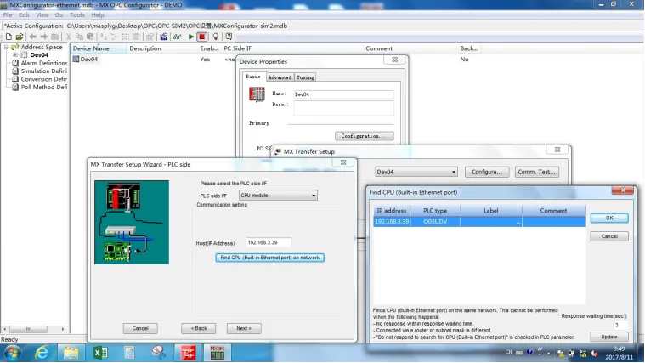The width and height of the screenshot is (645, 363).
Task: Select the Basic tab in Device Properties
Action: 253,77
